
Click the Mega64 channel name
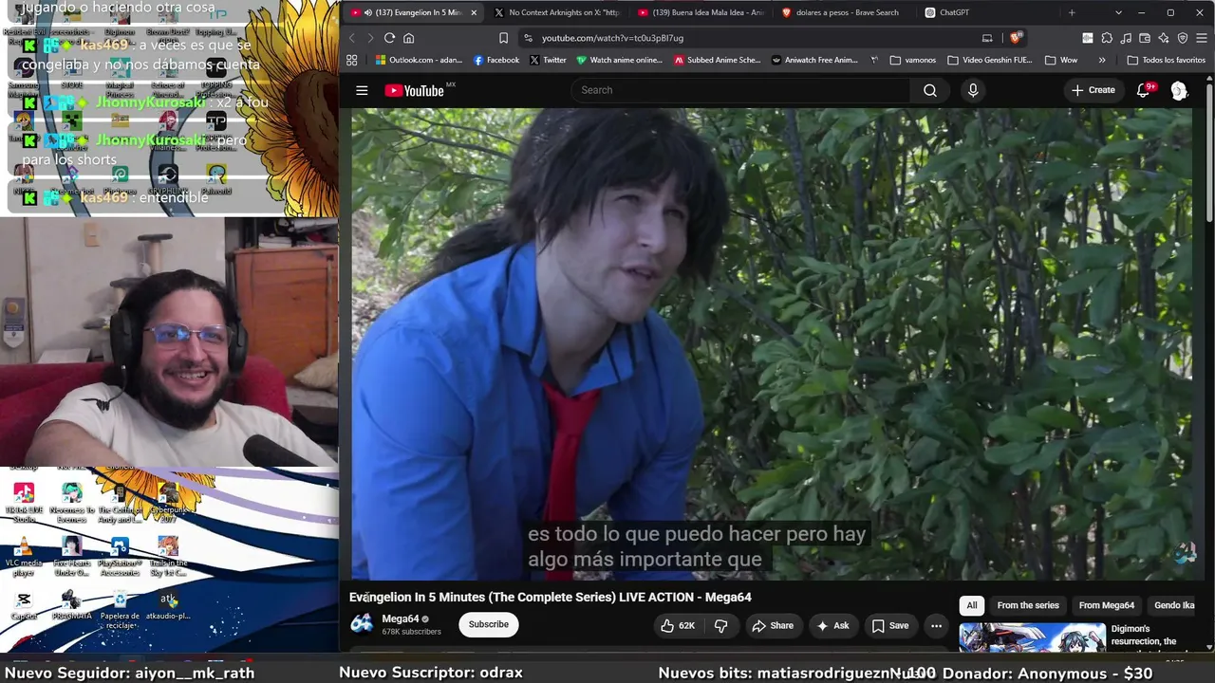401,618
